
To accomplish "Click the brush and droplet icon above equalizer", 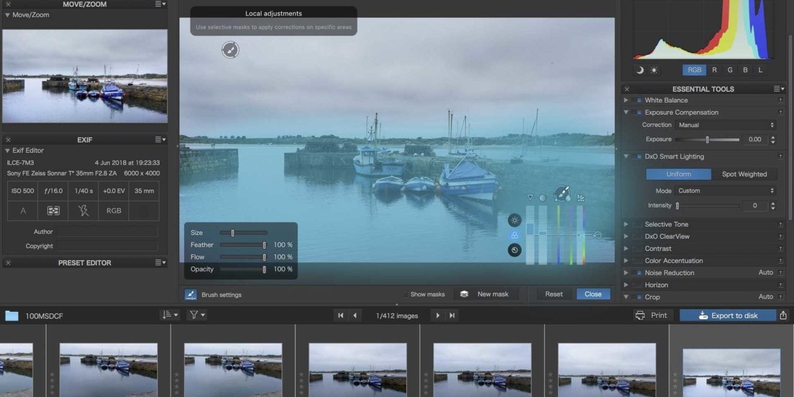I will [562, 195].
